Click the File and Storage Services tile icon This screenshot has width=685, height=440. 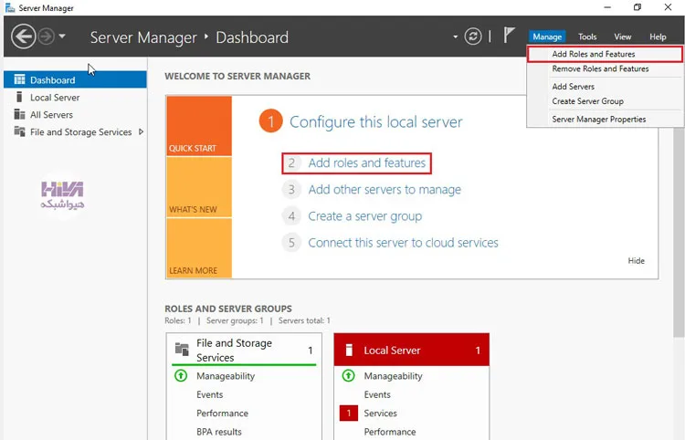tap(182, 350)
